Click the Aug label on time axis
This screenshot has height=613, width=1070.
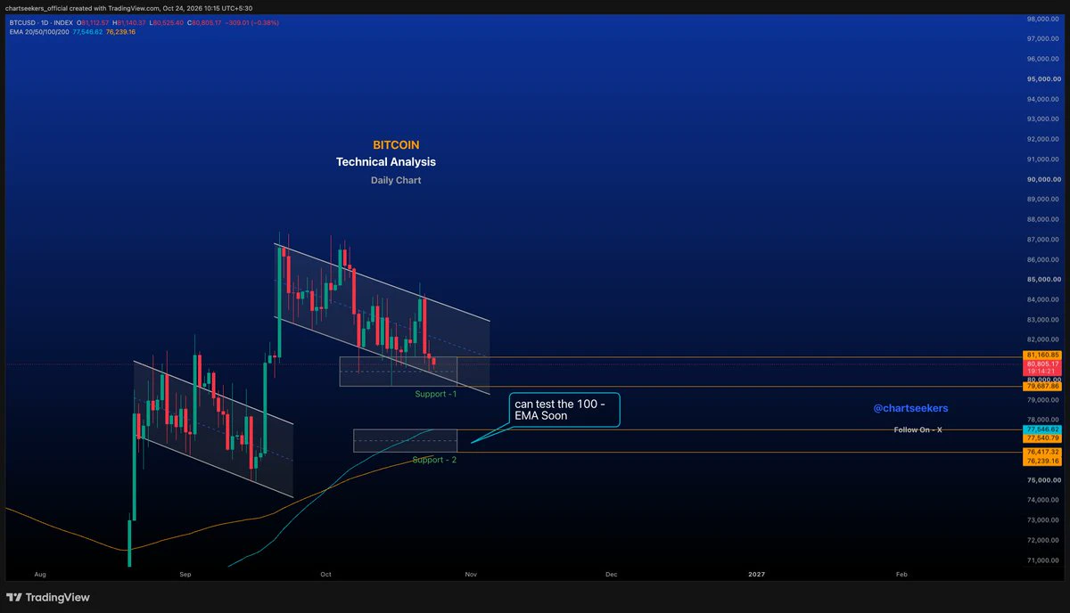click(39, 576)
